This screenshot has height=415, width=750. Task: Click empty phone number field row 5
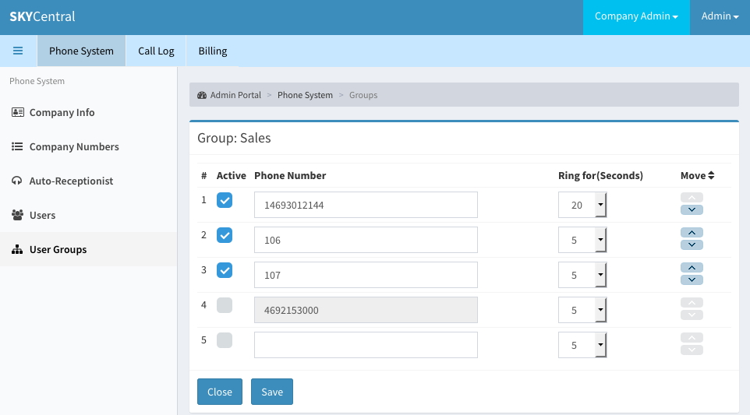(366, 345)
